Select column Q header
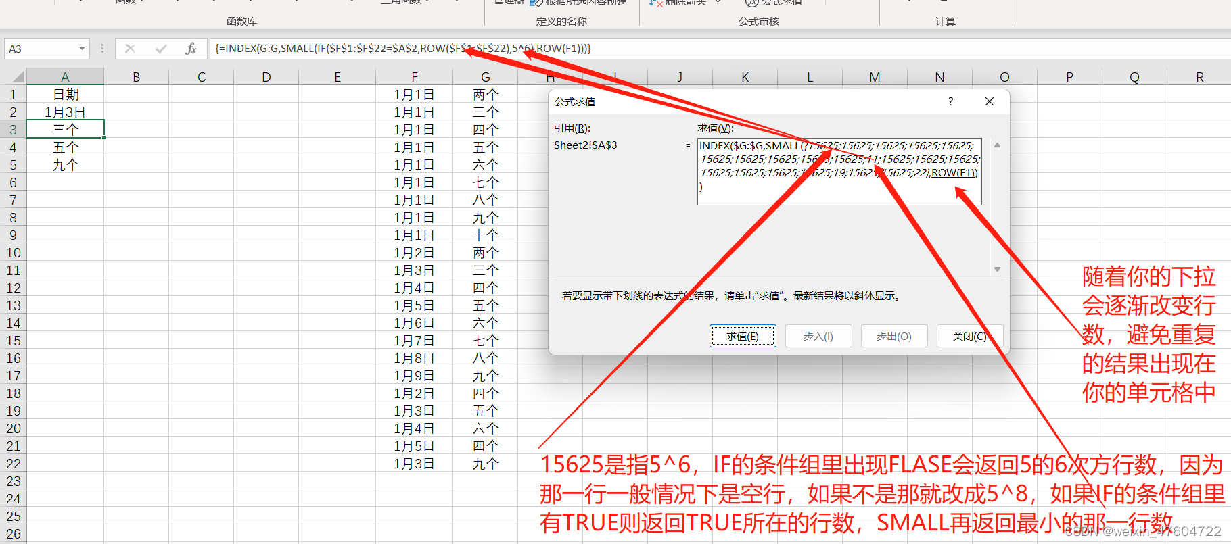1231x544 pixels. tap(1134, 76)
